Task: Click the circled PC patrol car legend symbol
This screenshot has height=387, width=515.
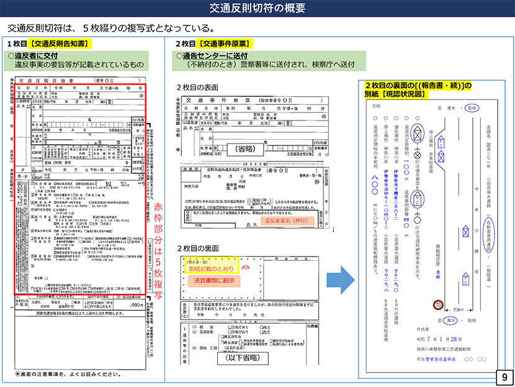Action: 418,199
